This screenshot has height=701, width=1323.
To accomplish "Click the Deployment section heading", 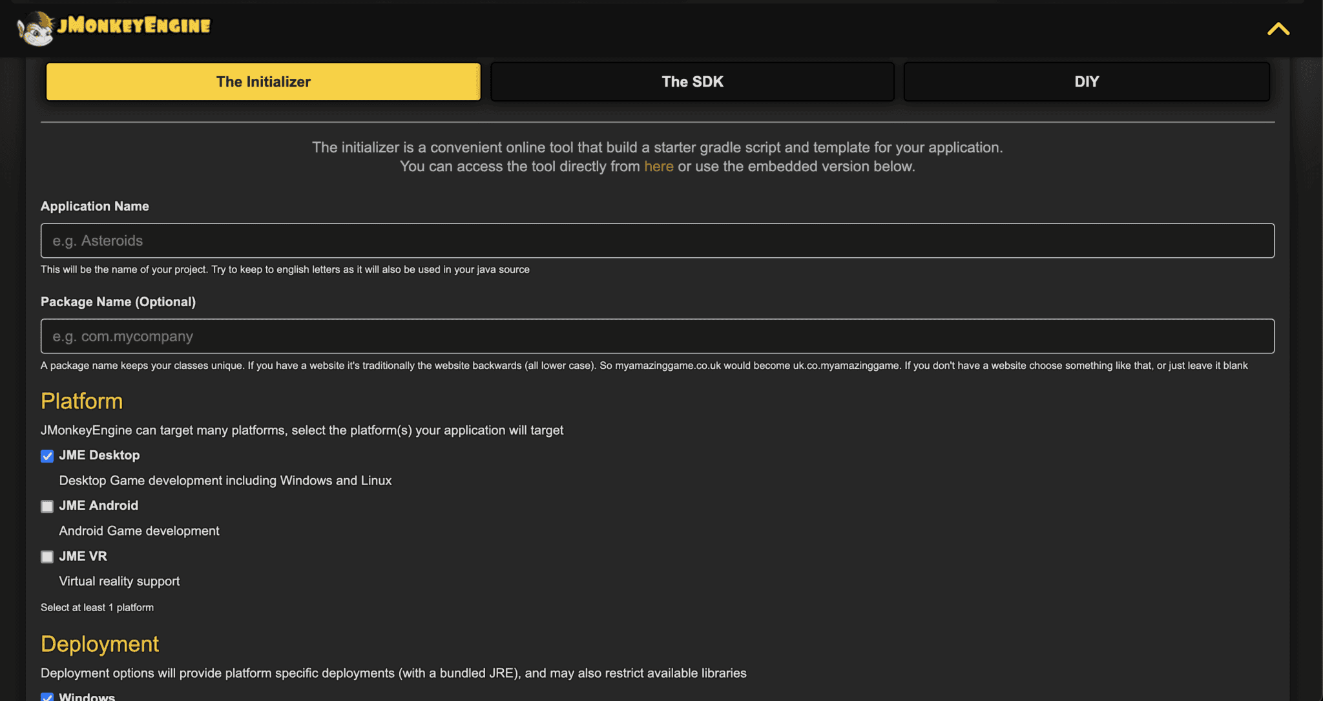I will click(x=99, y=644).
